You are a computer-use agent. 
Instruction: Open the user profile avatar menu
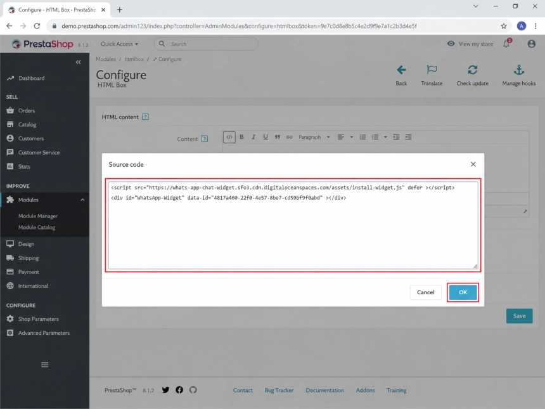pyautogui.click(x=531, y=44)
